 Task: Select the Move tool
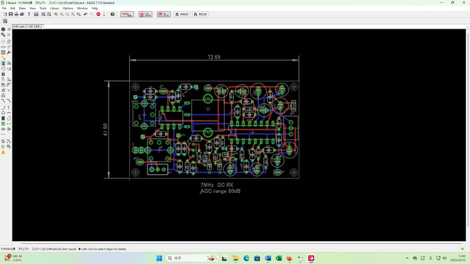click(3, 42)
